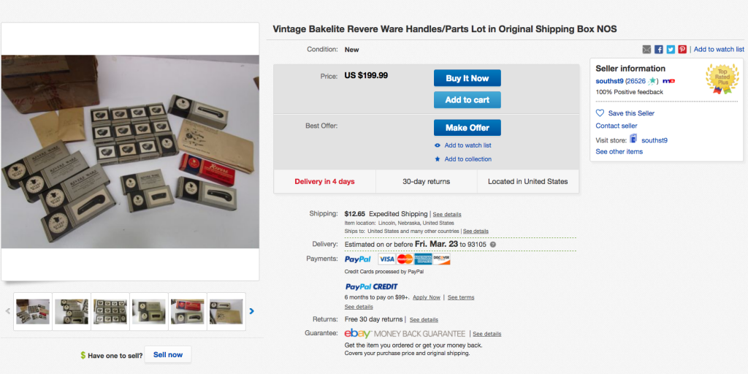This screenshot has width=748, height=374.
Task: Share listing on Twitter icon
Action: point(671,50)
